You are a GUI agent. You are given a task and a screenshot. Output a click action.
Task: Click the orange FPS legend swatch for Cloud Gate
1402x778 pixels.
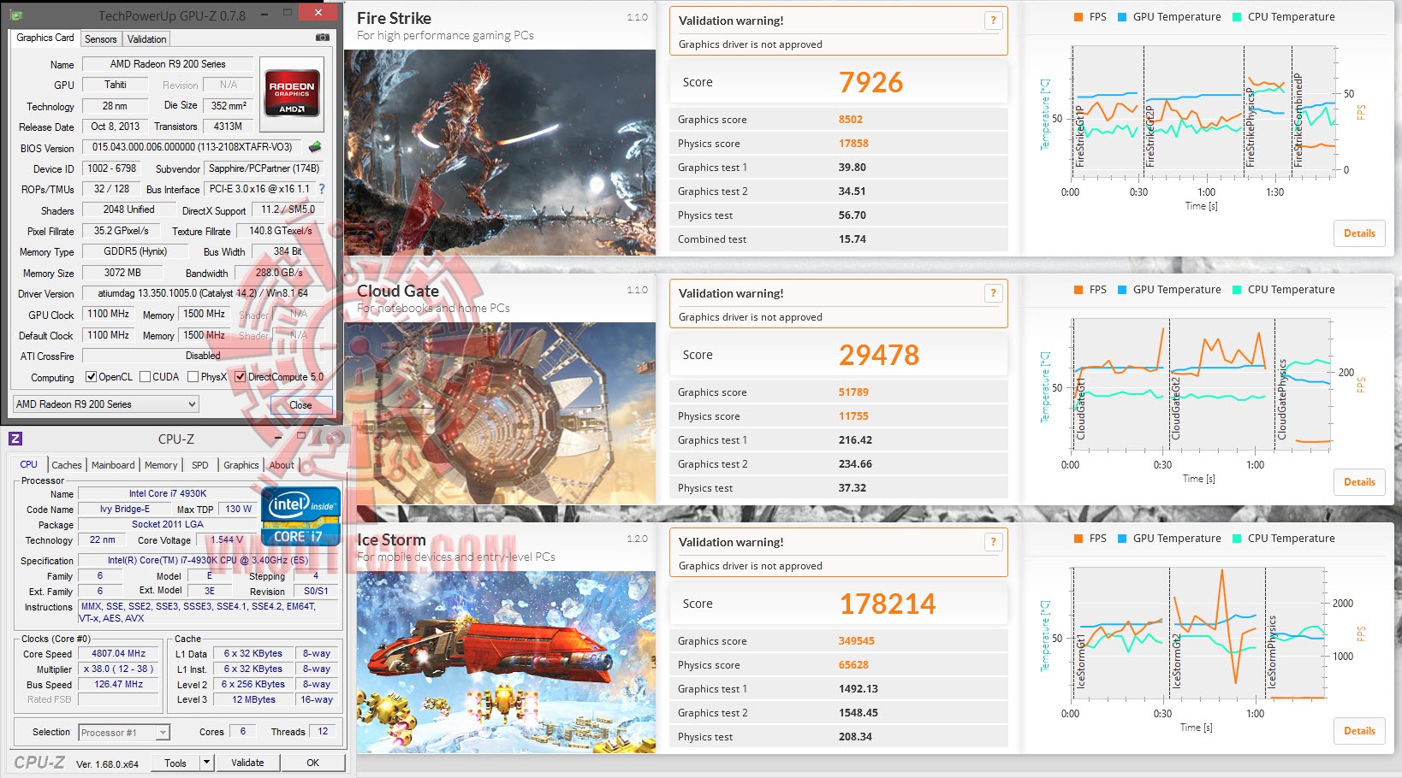tap(1078, 290)
